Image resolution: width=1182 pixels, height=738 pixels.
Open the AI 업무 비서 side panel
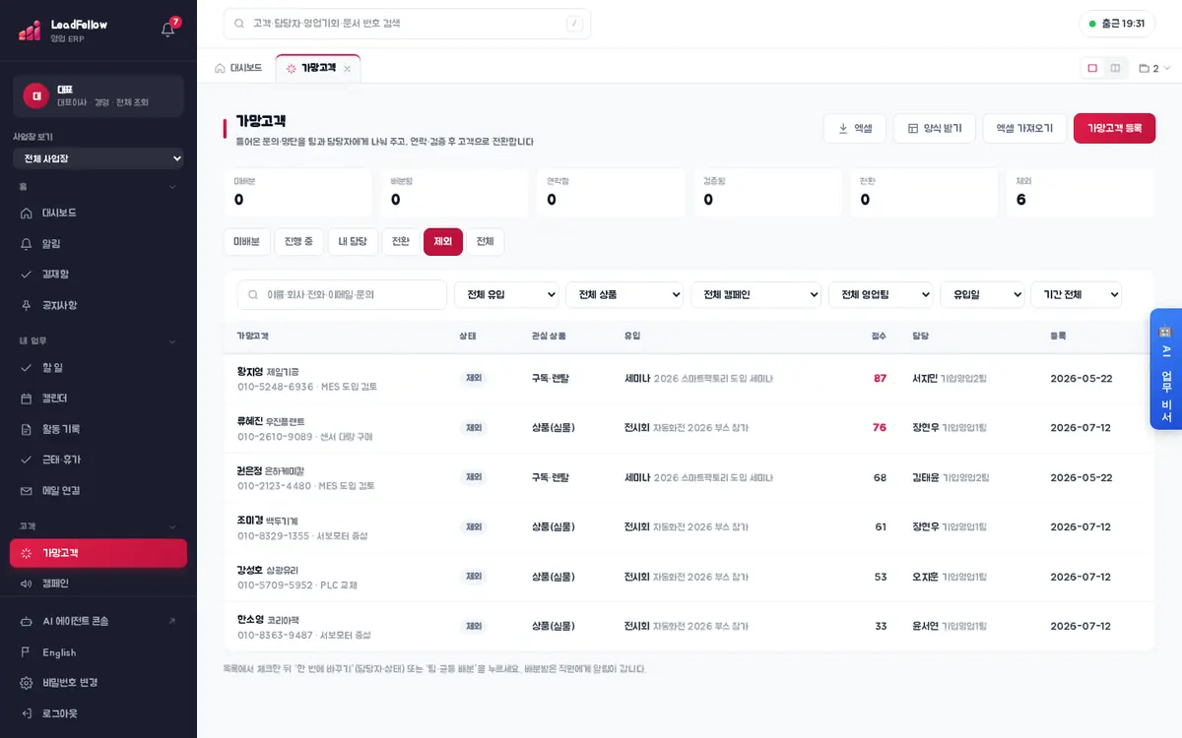coord(1165,369)
